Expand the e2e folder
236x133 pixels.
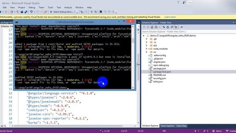(147, 45)
